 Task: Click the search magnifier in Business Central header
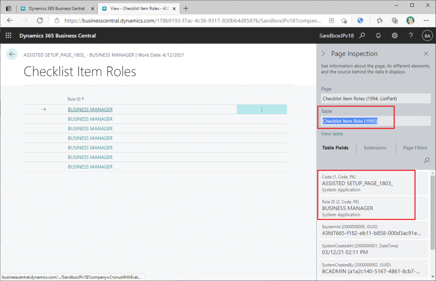[x=362, y=36]
